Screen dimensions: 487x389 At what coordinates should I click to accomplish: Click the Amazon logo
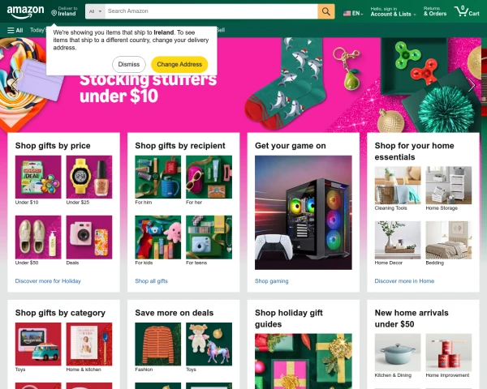pyautogui.click(x=25, y=12)
